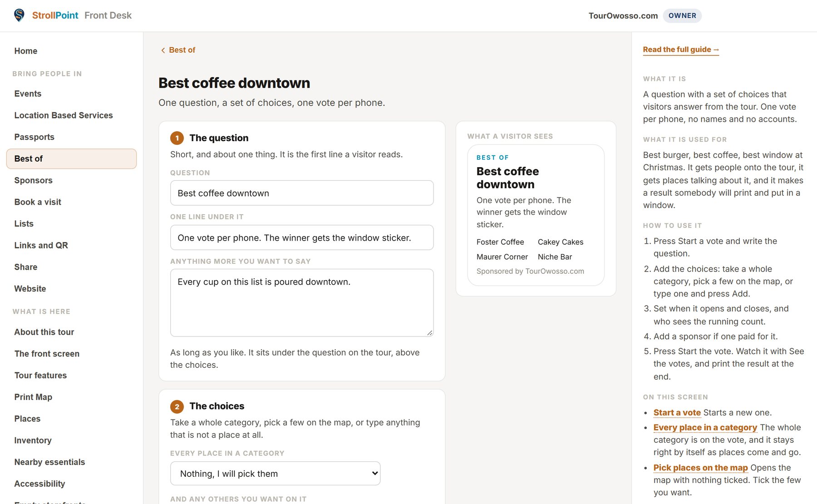Open Read the full guide link

point(681,49)
